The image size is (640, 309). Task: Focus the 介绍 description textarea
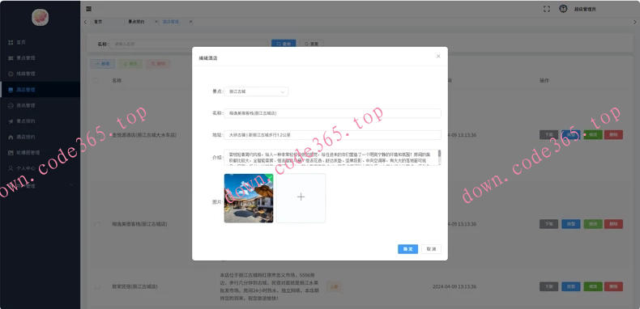pos(332,158)
